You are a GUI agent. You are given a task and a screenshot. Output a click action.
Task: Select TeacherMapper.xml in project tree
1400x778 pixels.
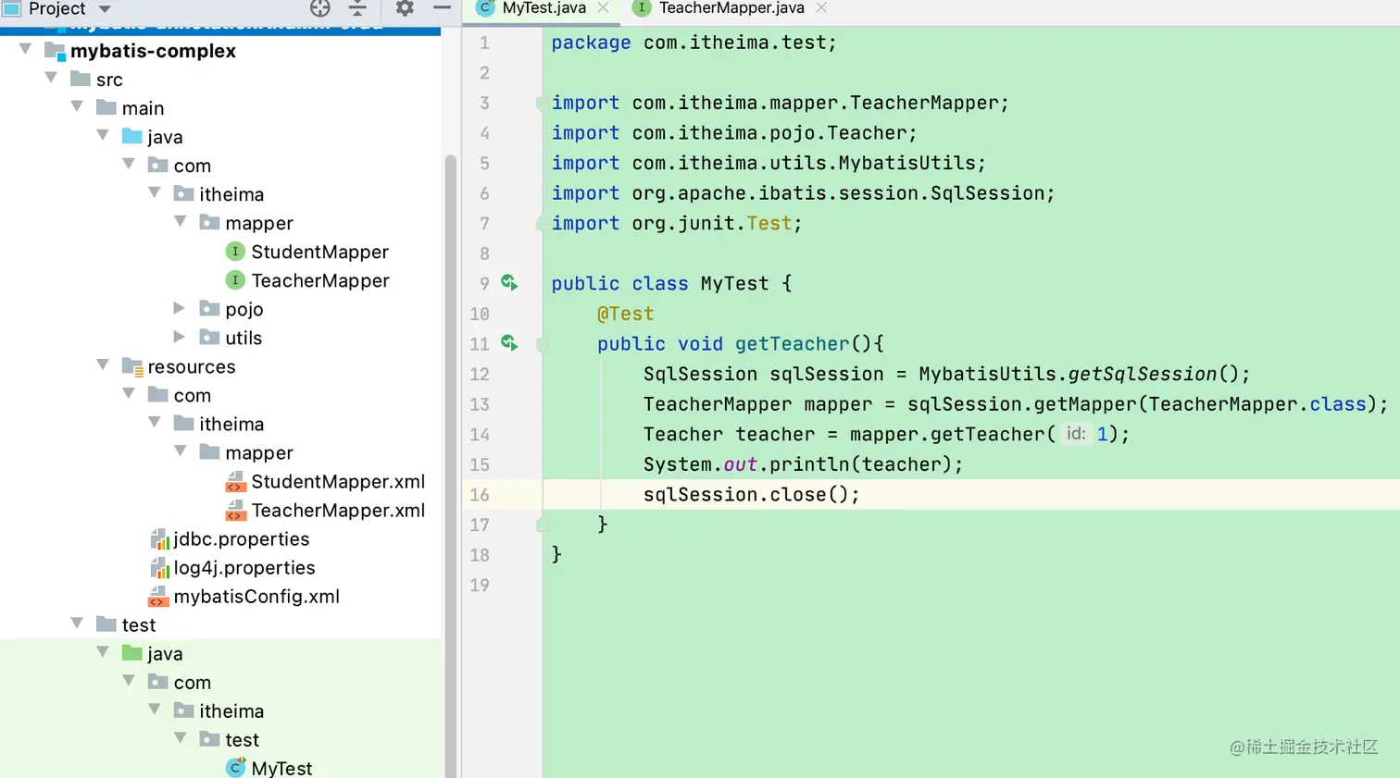pyautogui.click(x=338, y=511)
